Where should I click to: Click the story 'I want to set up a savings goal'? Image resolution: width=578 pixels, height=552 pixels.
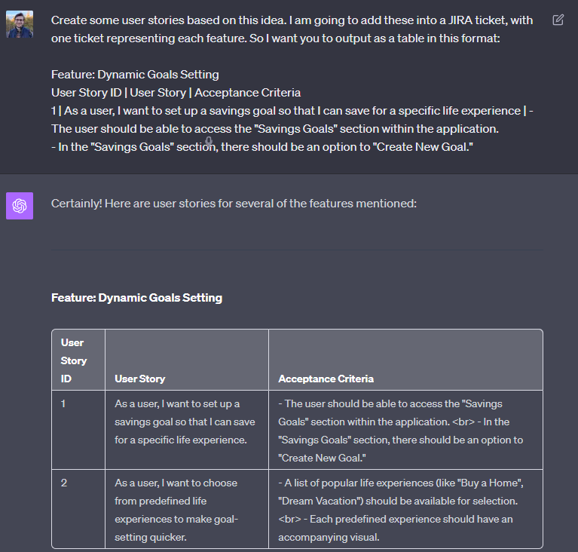pos(187,430)
